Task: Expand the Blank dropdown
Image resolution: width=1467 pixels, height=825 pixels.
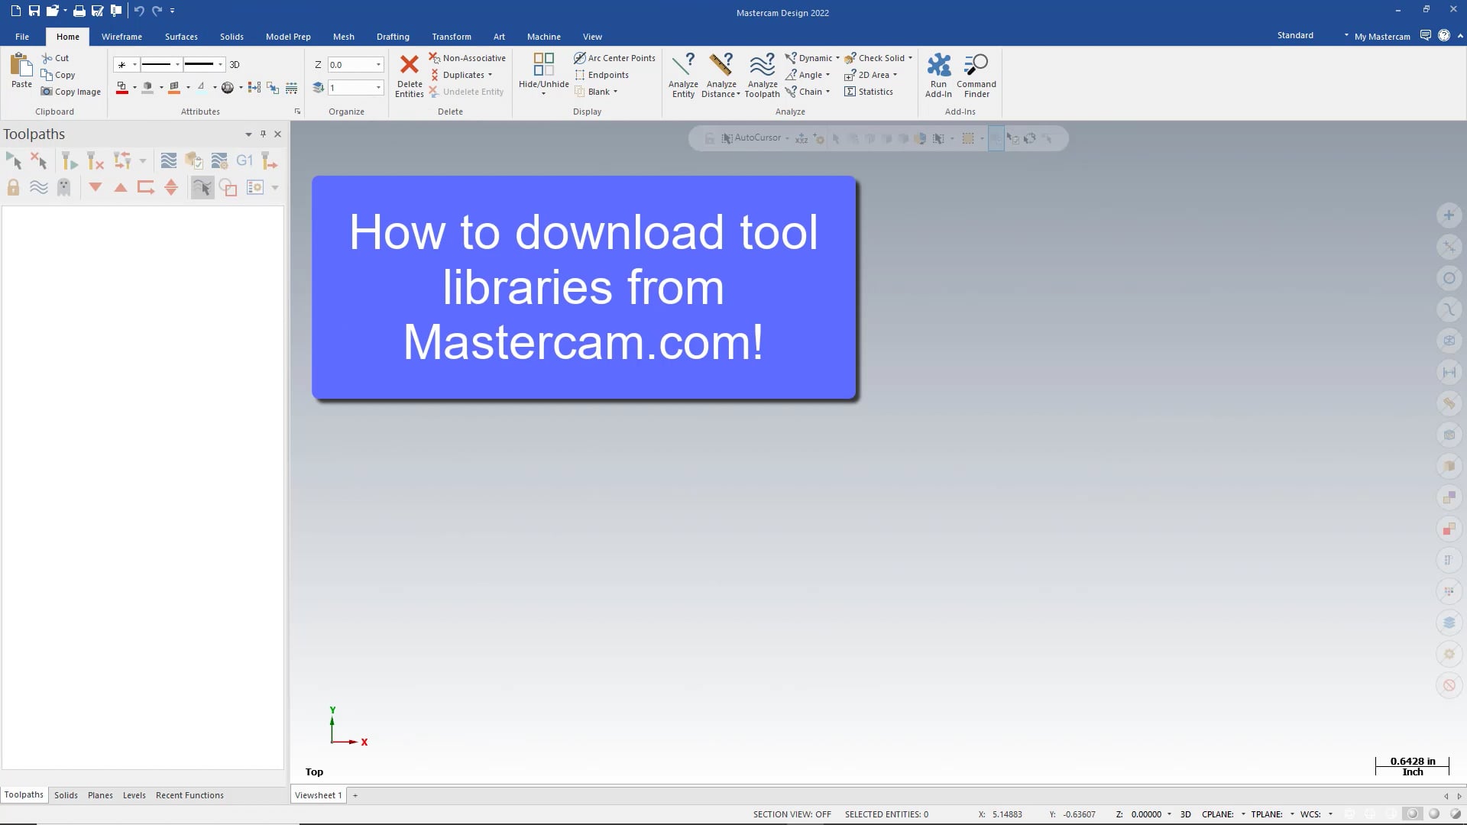Action: [x=615, y=92]
